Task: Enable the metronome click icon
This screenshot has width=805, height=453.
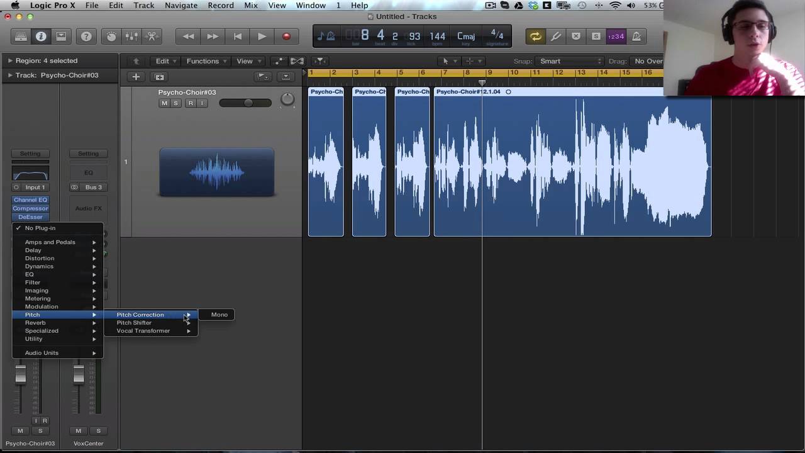Action: coord(636,36)
